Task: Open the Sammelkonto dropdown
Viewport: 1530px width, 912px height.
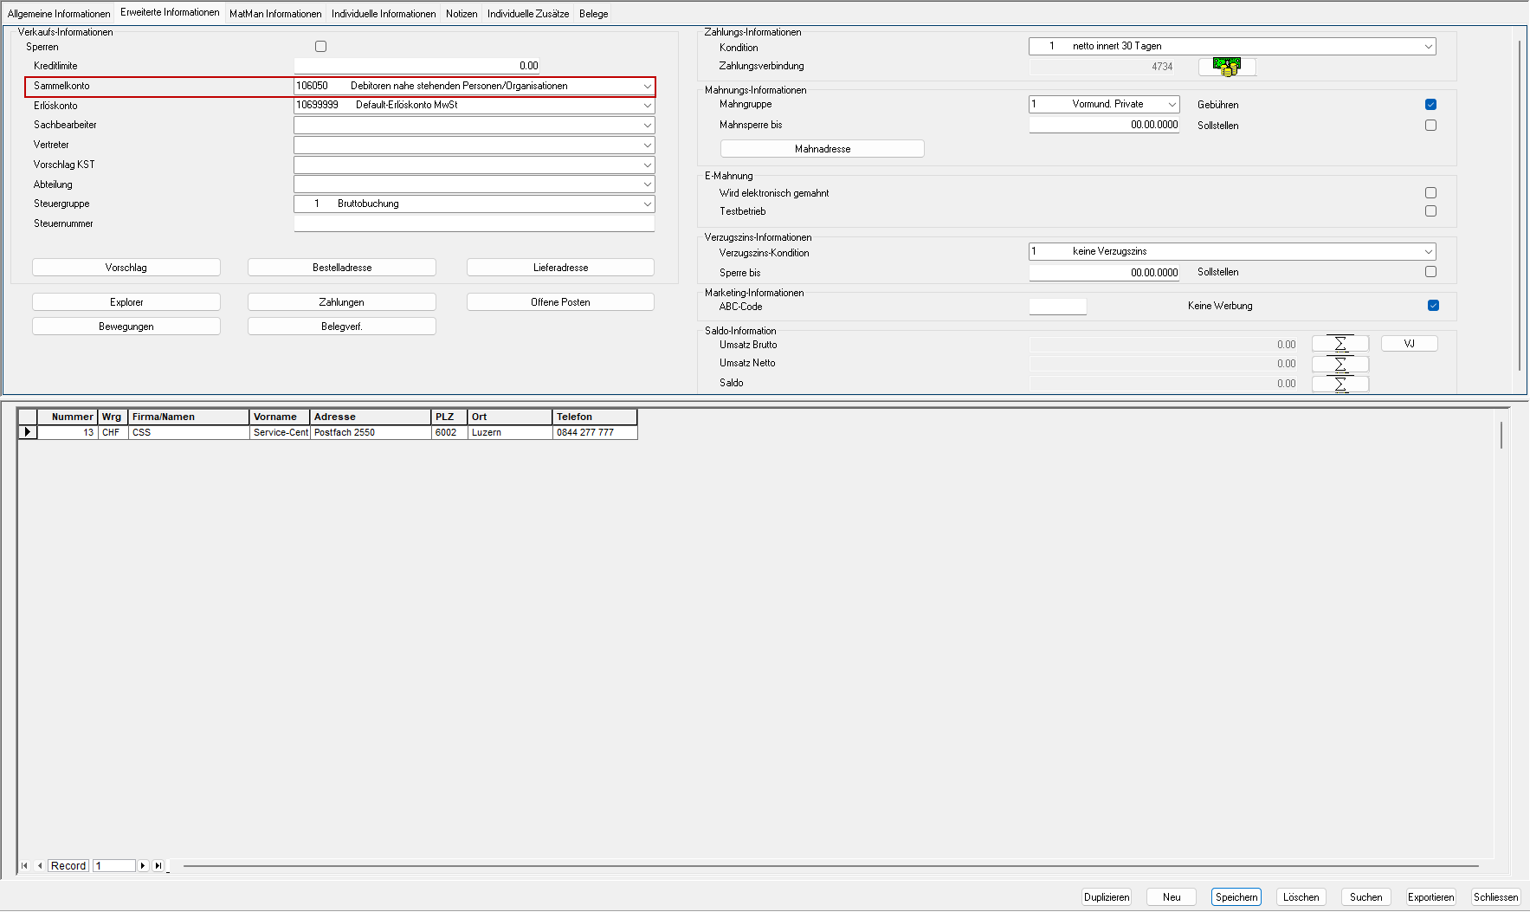Action: pos(647,87)
